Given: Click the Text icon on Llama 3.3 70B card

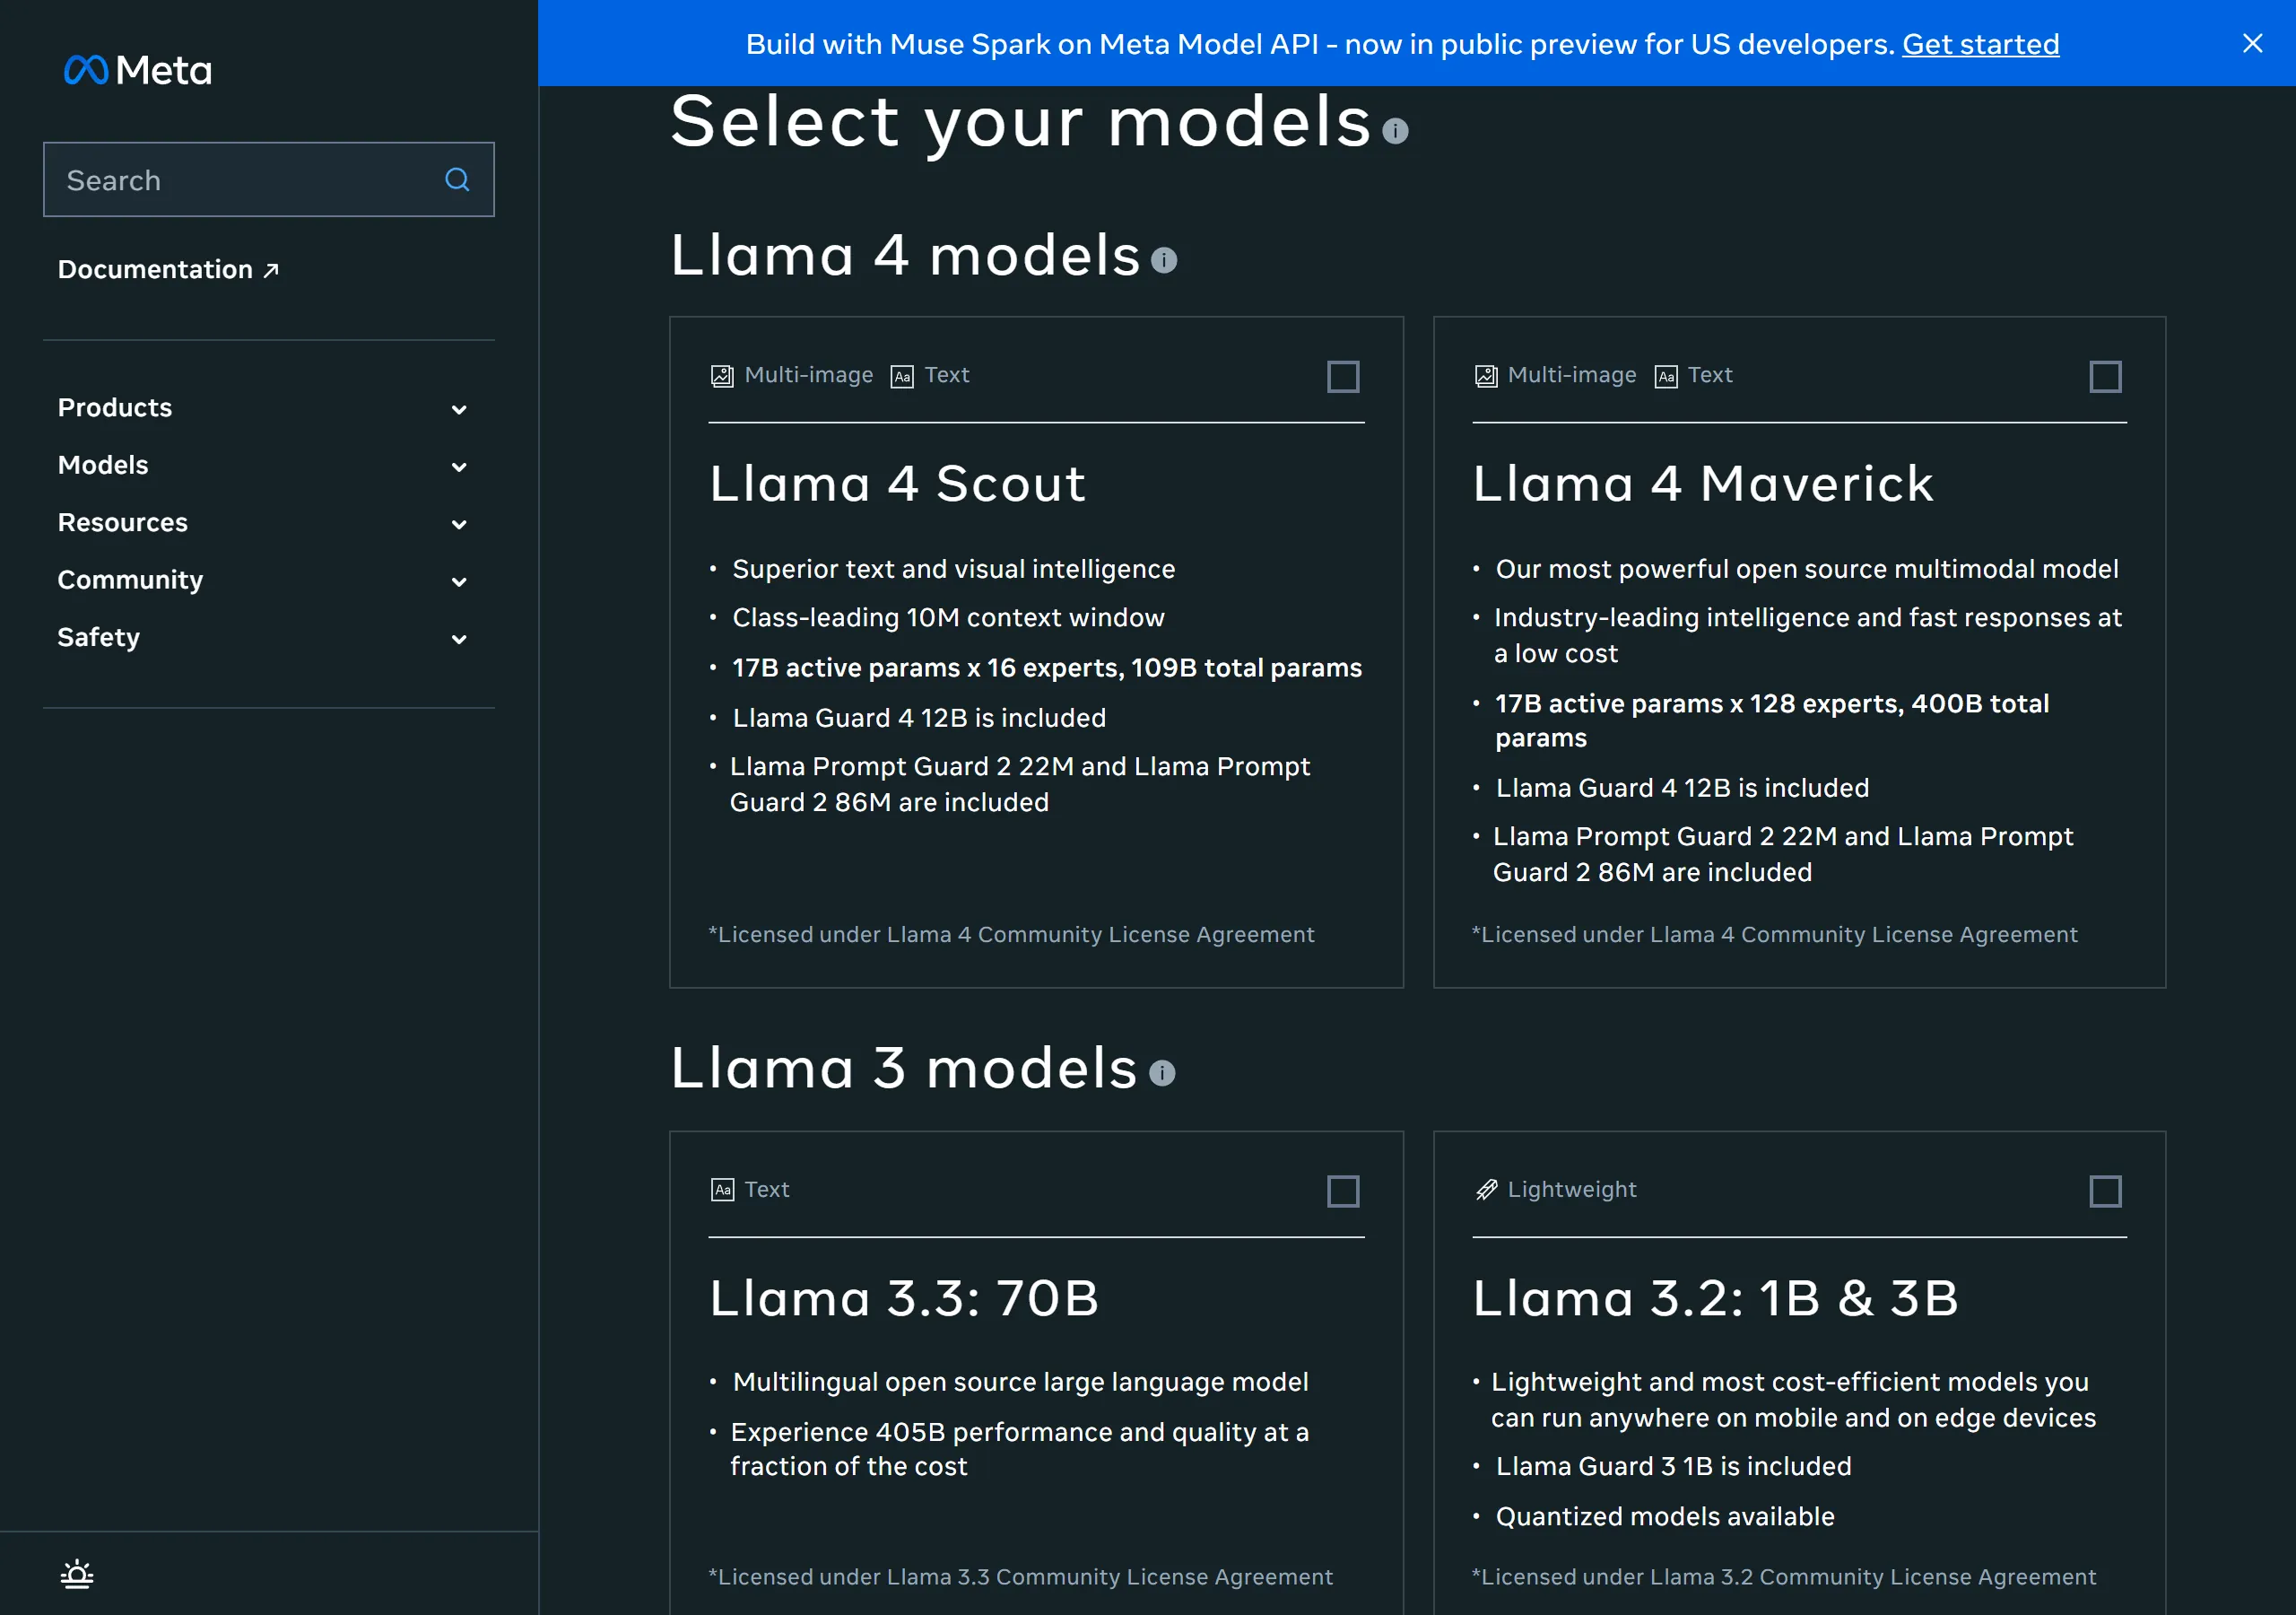Looking at the screenshot, I should tap(722, 1190).
